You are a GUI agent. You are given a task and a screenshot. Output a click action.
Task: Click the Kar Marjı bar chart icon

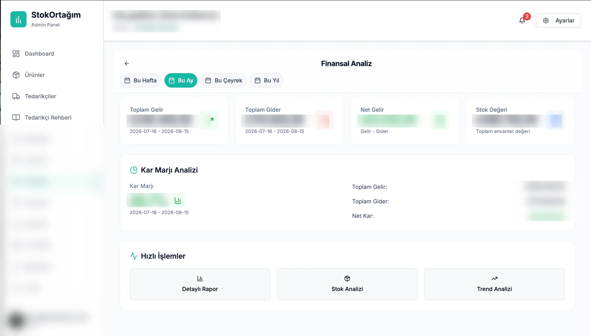coord(178,200)
